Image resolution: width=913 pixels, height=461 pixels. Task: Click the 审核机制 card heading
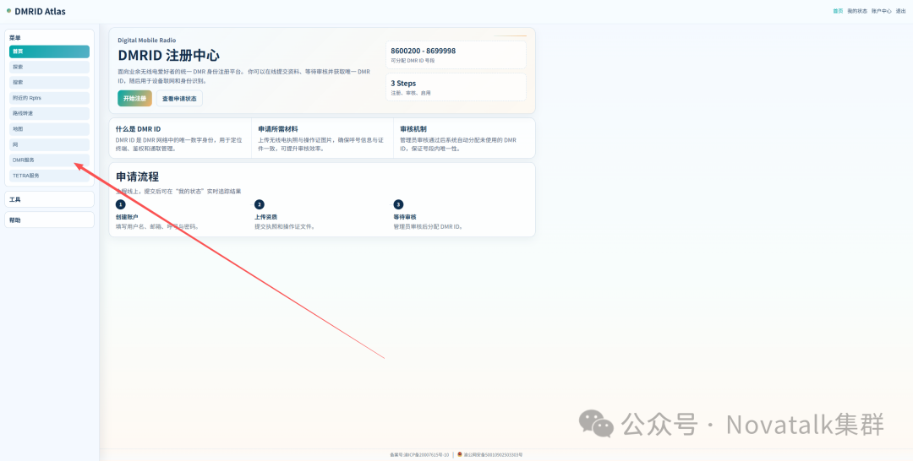click(413, 129)
